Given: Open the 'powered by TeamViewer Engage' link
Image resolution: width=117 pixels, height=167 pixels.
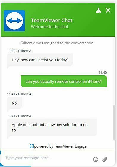Looking at the screenshot, I should coord(60,146).
